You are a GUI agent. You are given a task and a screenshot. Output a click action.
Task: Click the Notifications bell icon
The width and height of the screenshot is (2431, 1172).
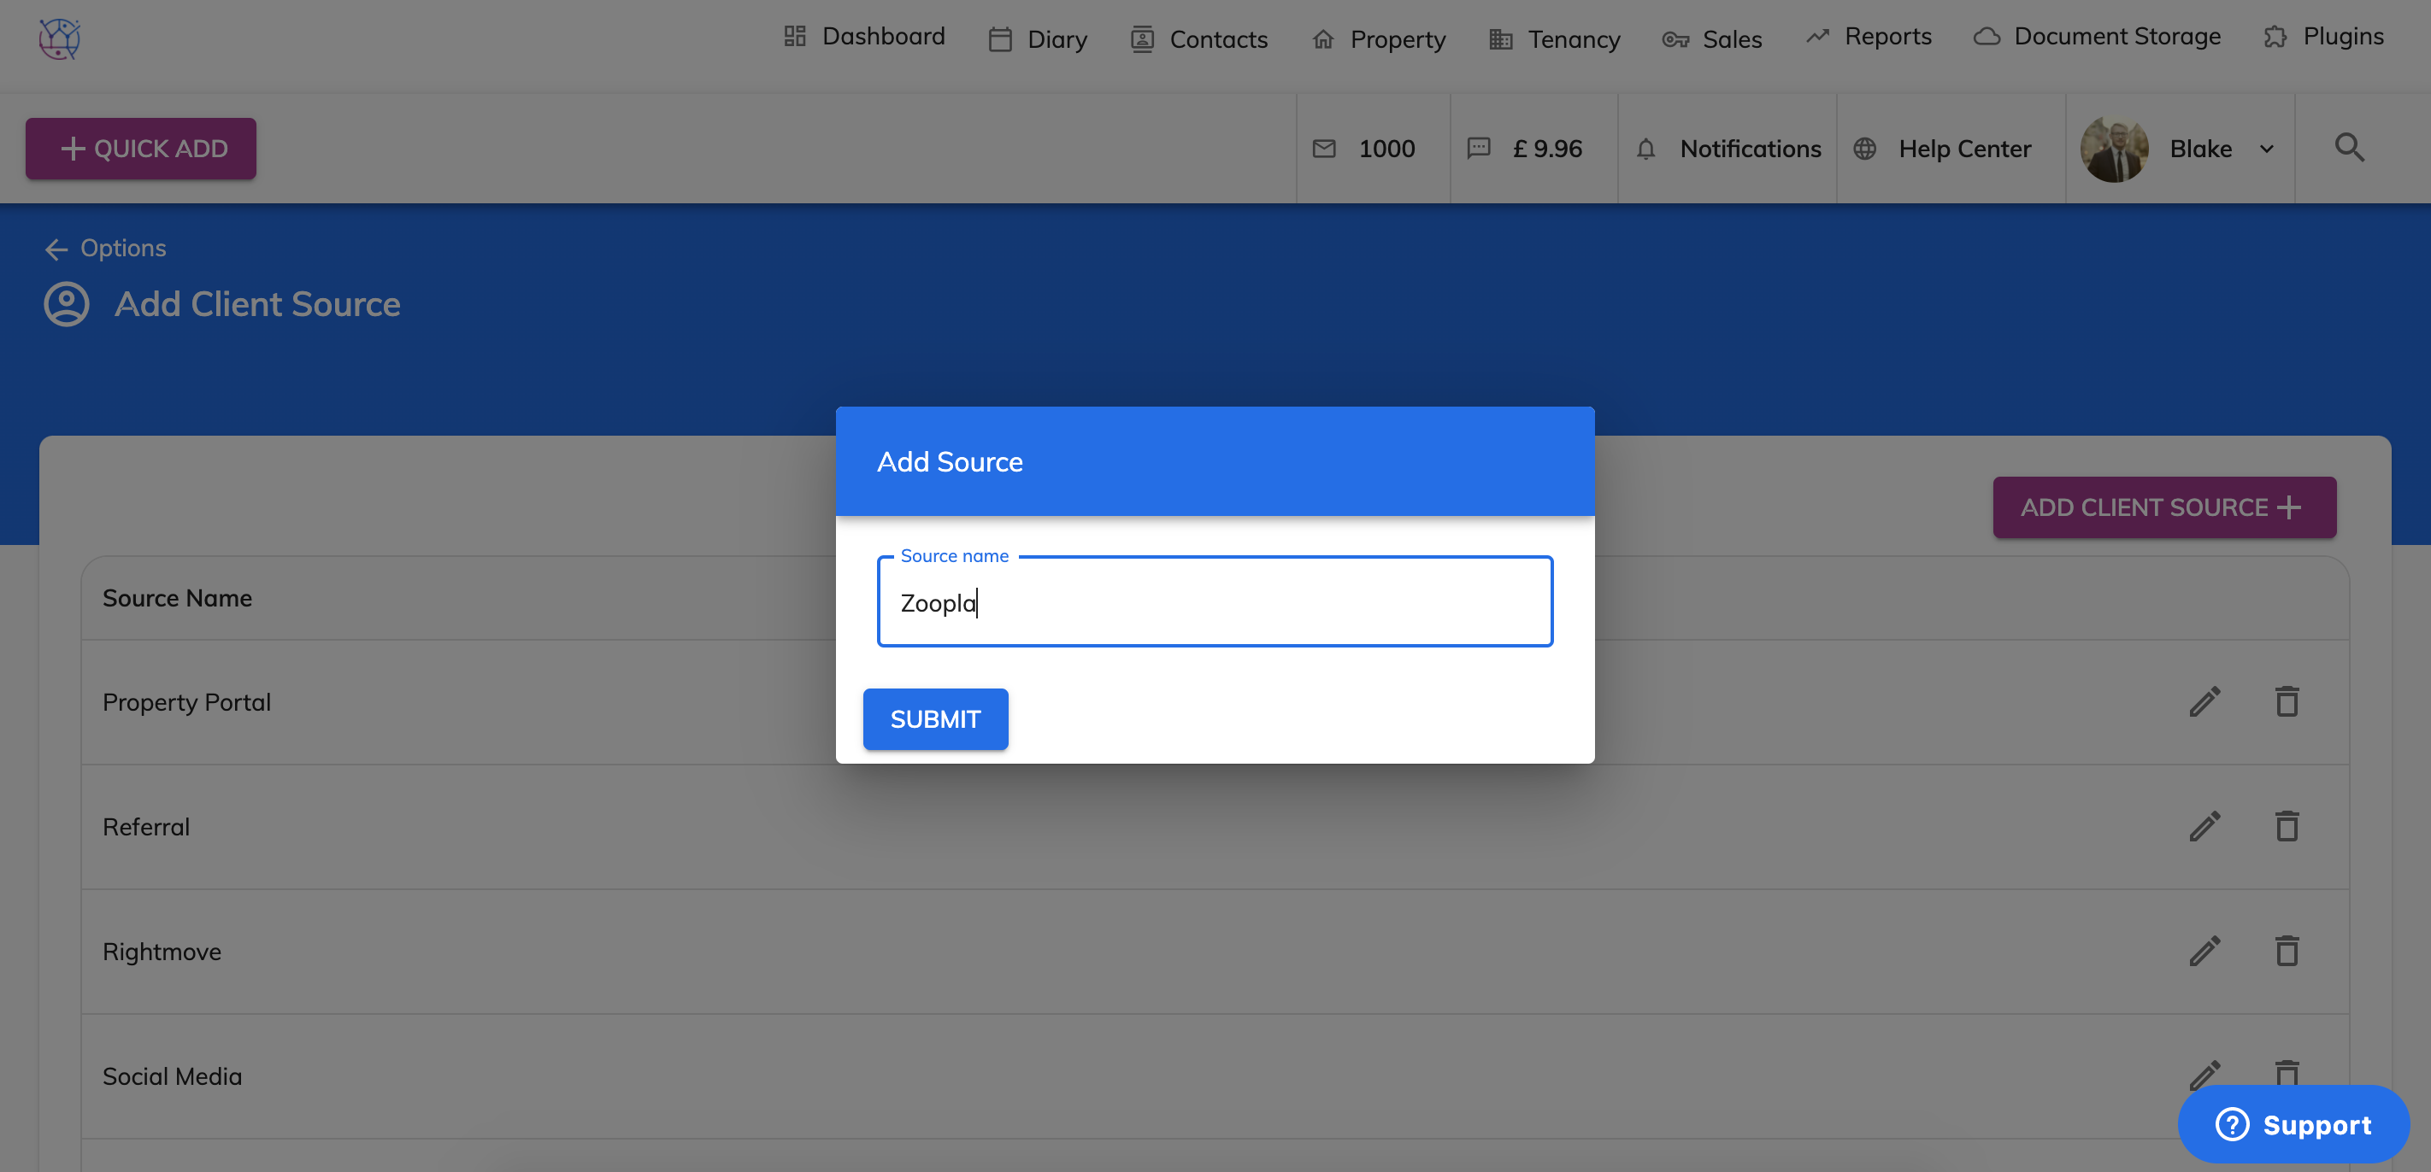pyautogui.click(x=1645, y=149)
